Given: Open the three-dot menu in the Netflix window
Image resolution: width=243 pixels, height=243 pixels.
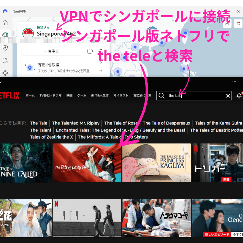Looking at the screenshot, I should 234,82.
